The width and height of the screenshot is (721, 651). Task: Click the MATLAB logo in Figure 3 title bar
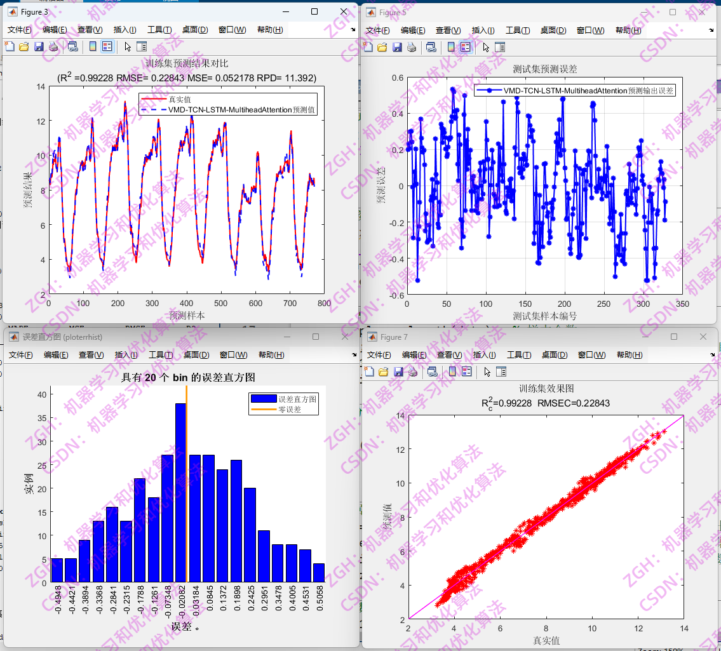tap(13, 11)
